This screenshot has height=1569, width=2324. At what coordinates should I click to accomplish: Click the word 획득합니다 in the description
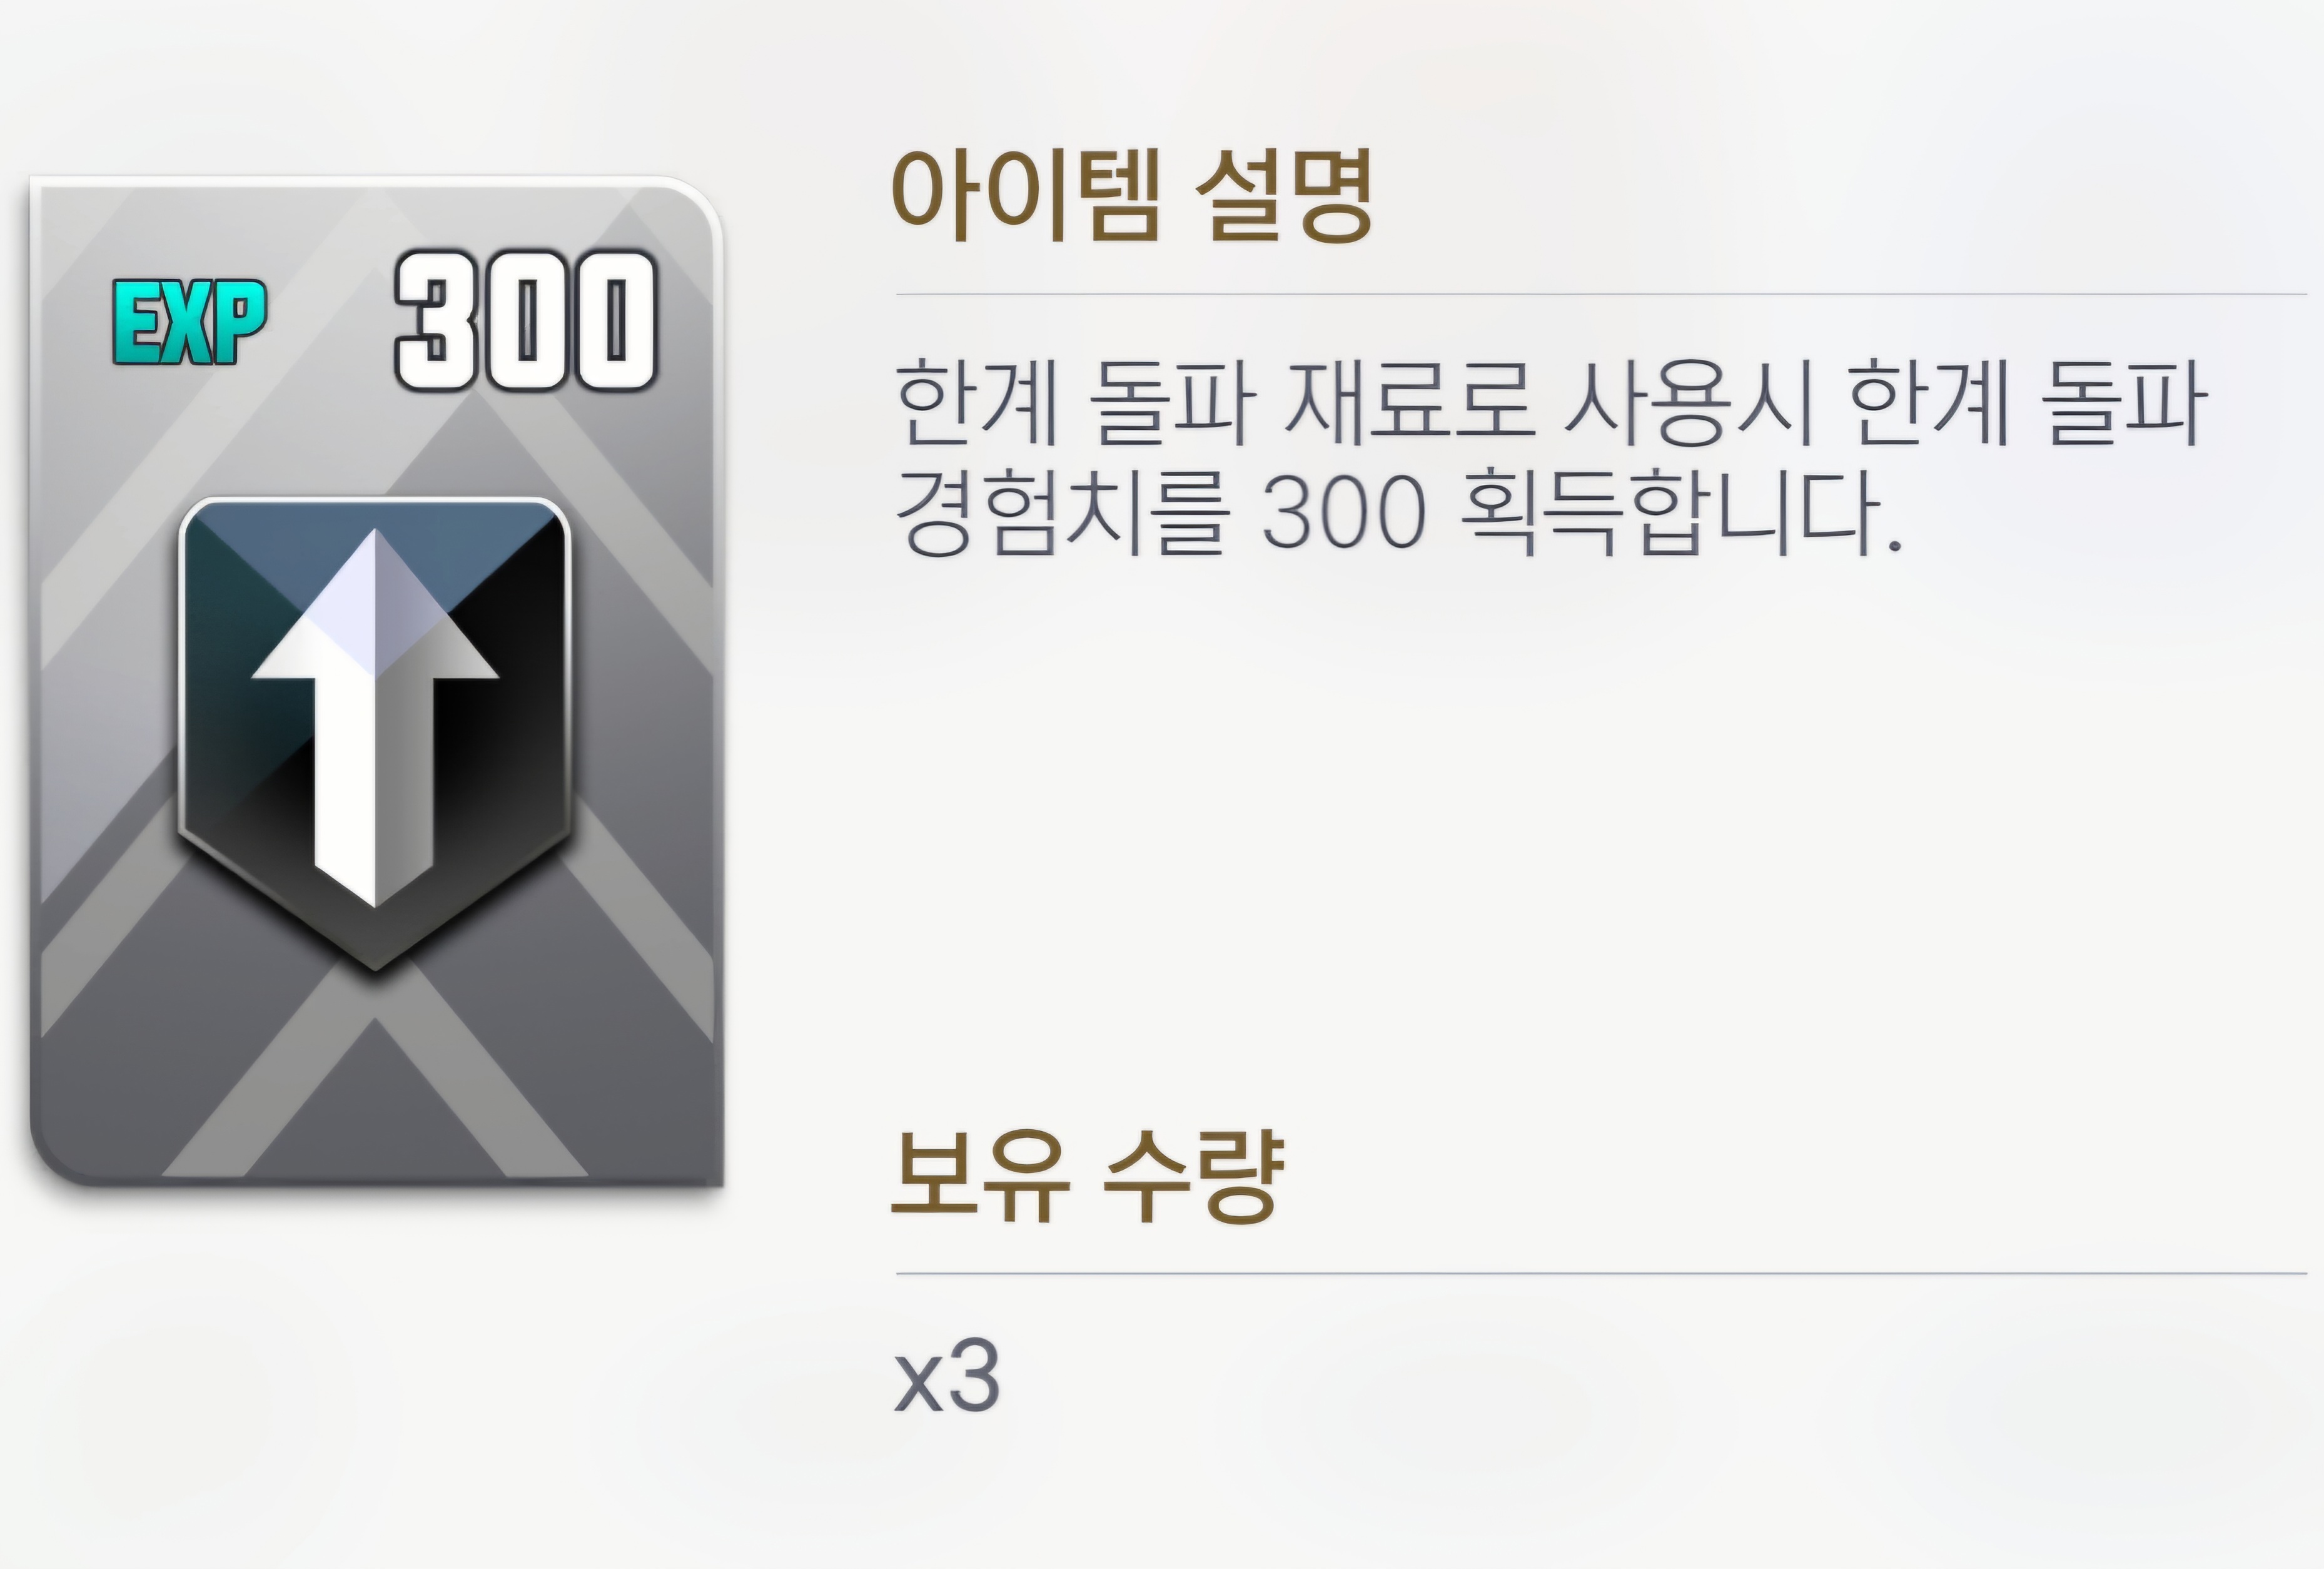point(1680,511)
